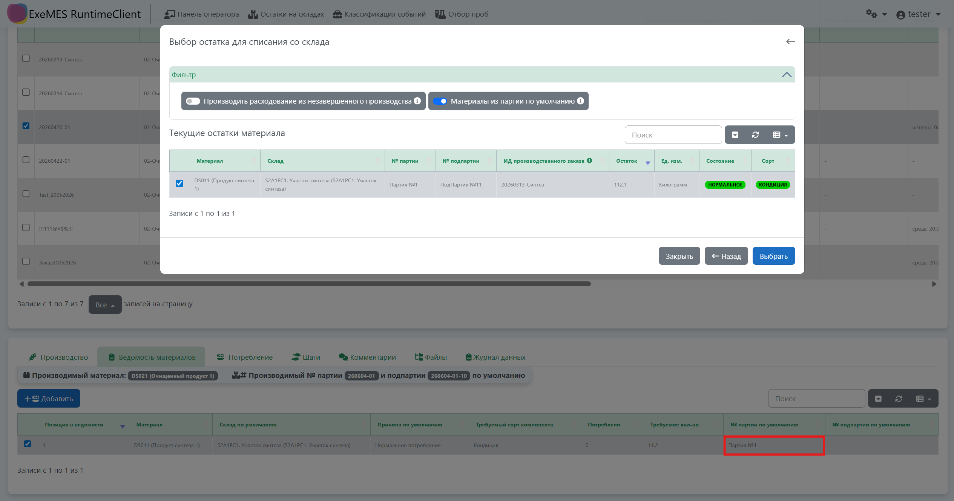Screen dimensions: 954x501
Task: Show info for незавершенного производства option
Action: point(417,101)
